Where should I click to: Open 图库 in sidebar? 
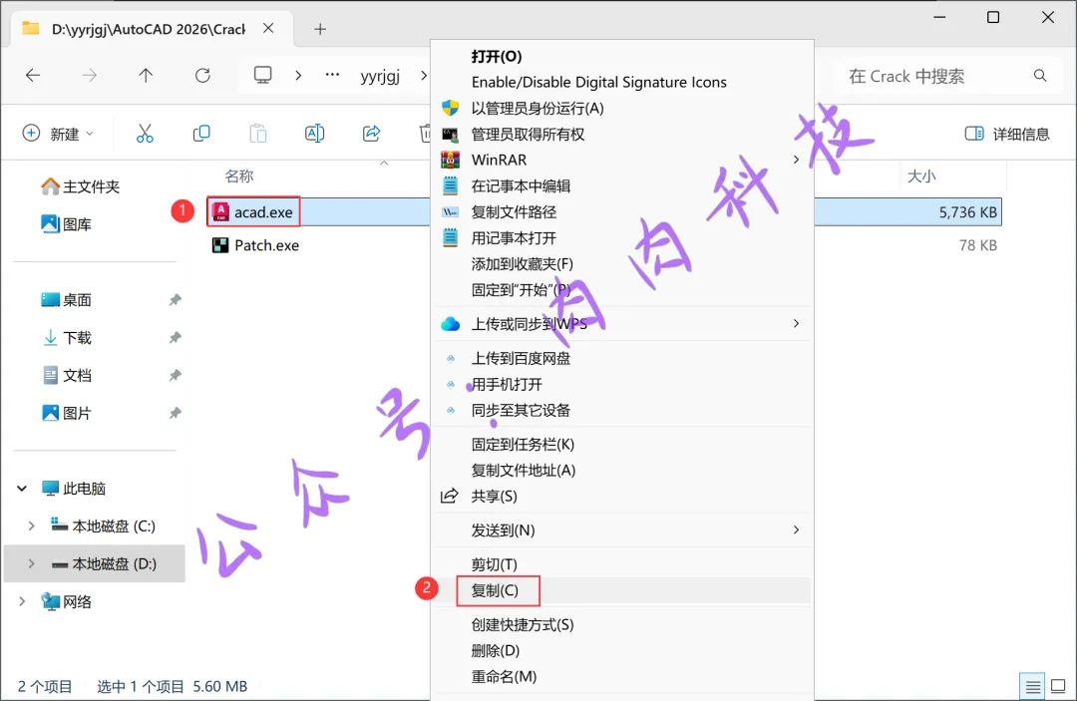(x=67, y=223)
